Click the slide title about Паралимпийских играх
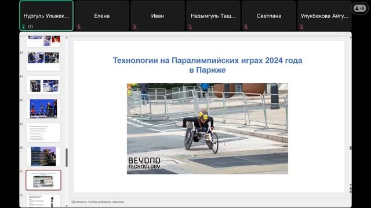The width and height of the screenshot is (371, 208). [208, 65]
